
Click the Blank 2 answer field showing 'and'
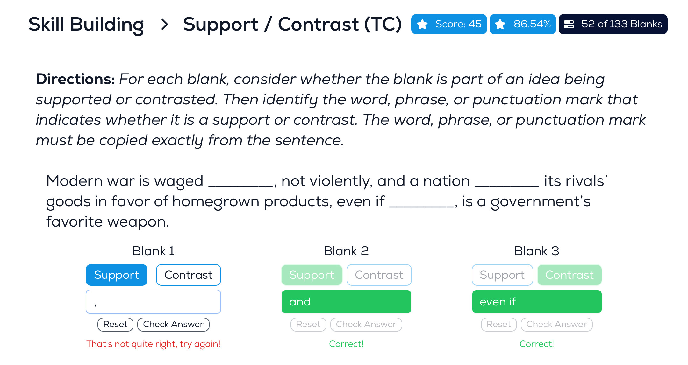pyautogui.click(x=346, y=302)
